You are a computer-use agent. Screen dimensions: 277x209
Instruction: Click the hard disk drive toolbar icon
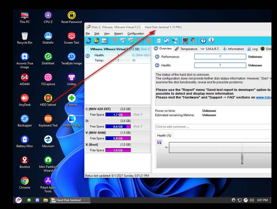104,41
